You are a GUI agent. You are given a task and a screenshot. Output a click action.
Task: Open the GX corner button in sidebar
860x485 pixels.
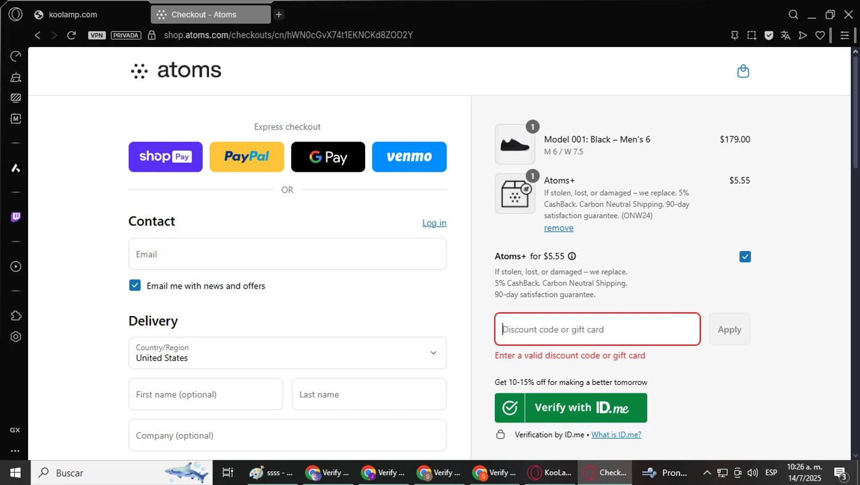[15, 430]
